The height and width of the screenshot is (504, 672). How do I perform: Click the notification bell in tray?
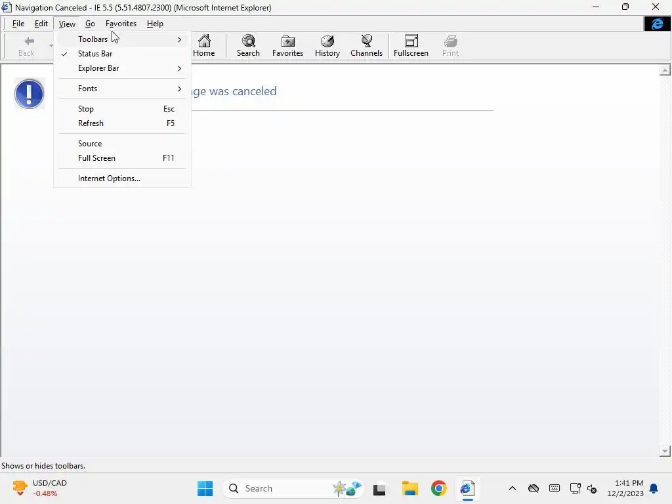pos(654,488)
